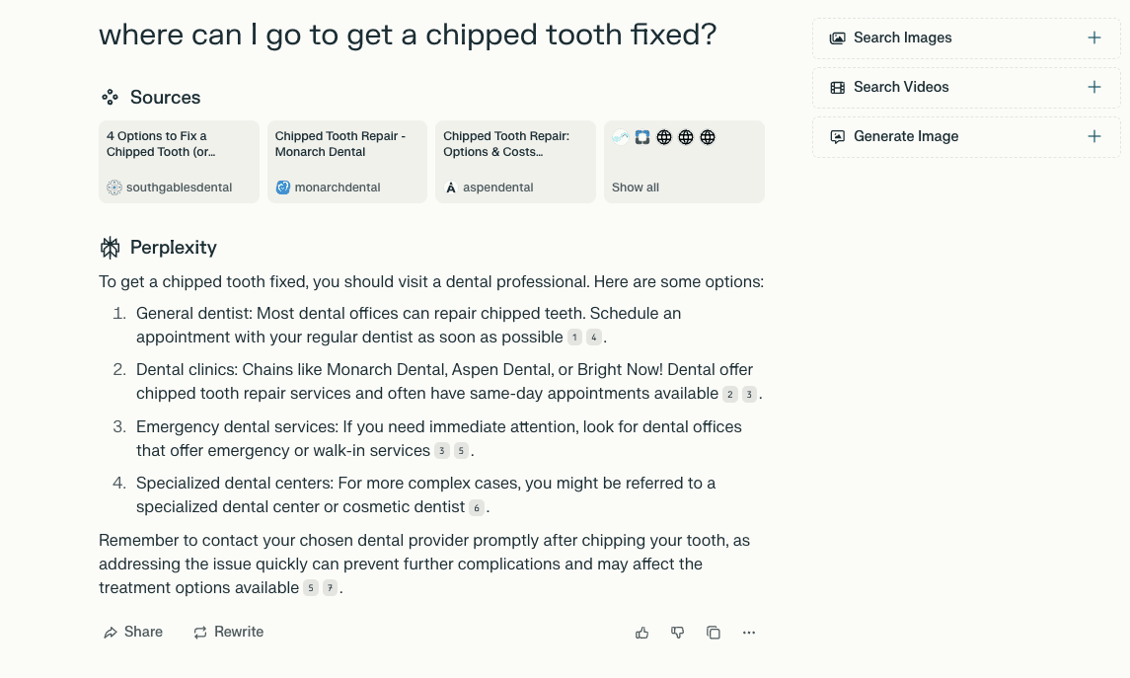Image resolution: width=1130 pixels, height=678 pixels.
Task: Click citation 6 after cosmetic dentist
Action: click(477, 508)
